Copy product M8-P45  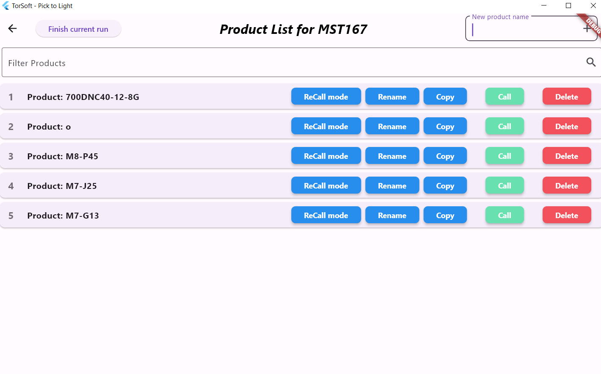(x=445, y=155)
